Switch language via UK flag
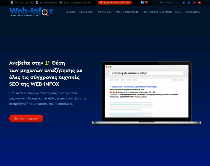The image size is (210, 166). click(147, 2)
